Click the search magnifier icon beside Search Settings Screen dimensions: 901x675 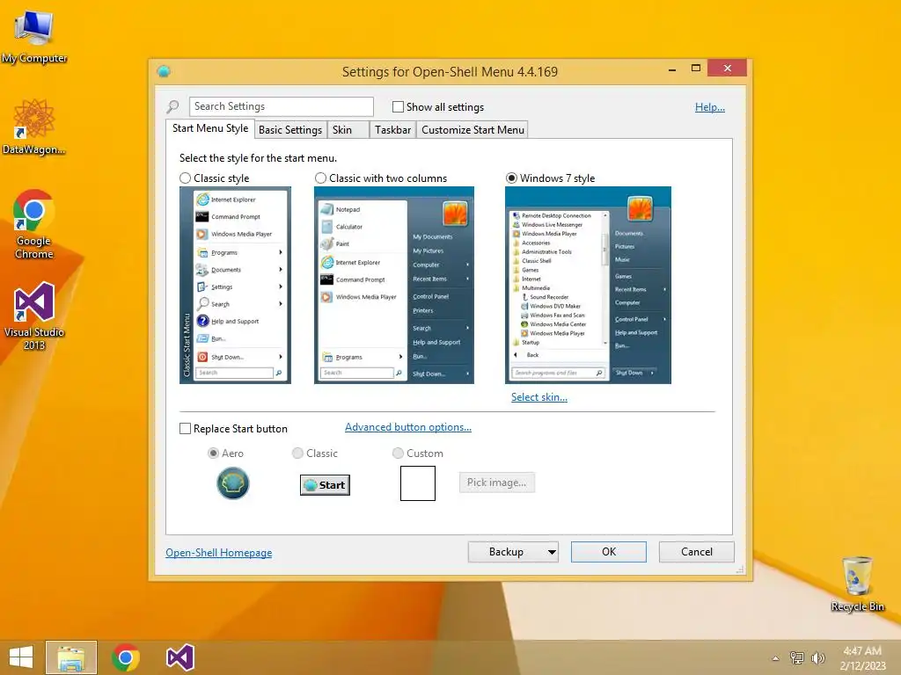click(x=173, y=106)
